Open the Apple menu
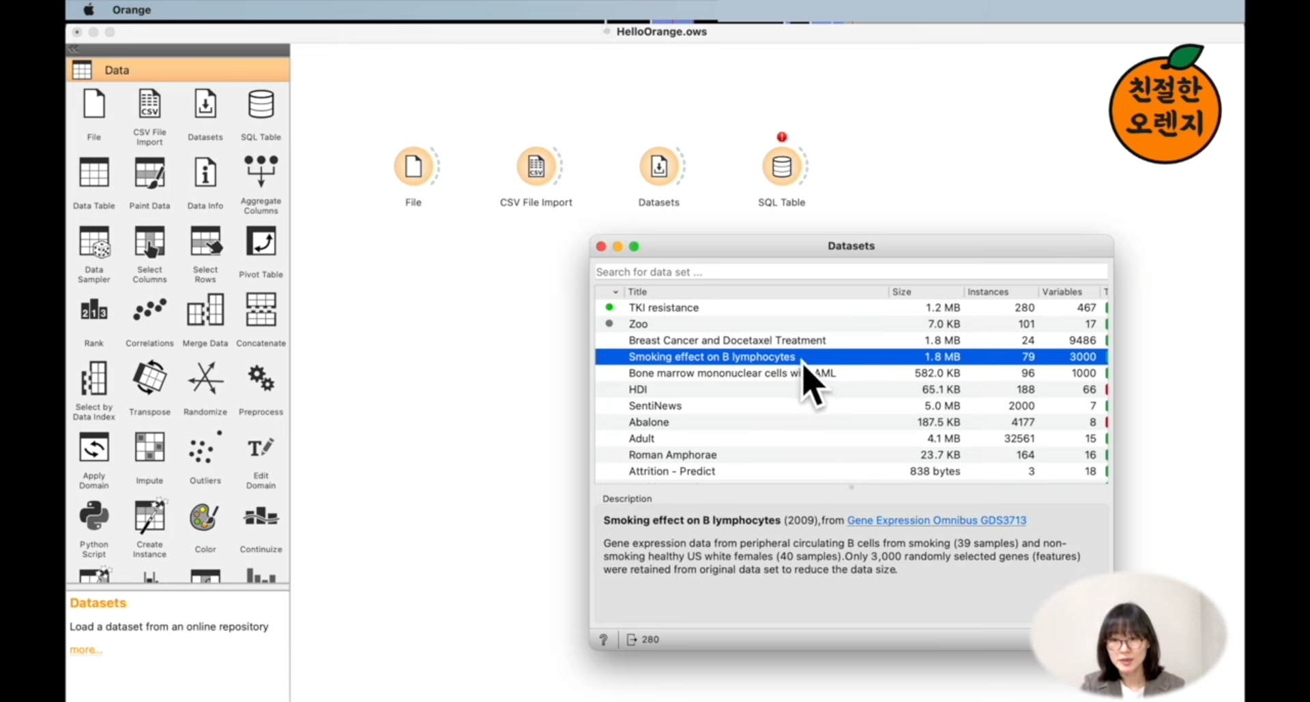The width and height of the screenshot is (1310, 702). click(89, 10)
